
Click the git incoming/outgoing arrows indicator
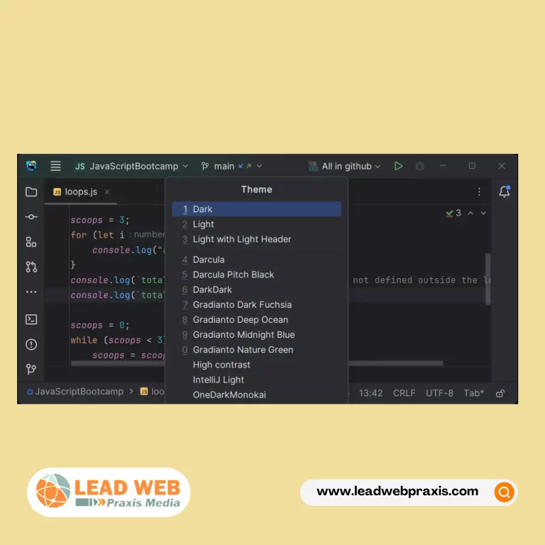coord(245,166)
